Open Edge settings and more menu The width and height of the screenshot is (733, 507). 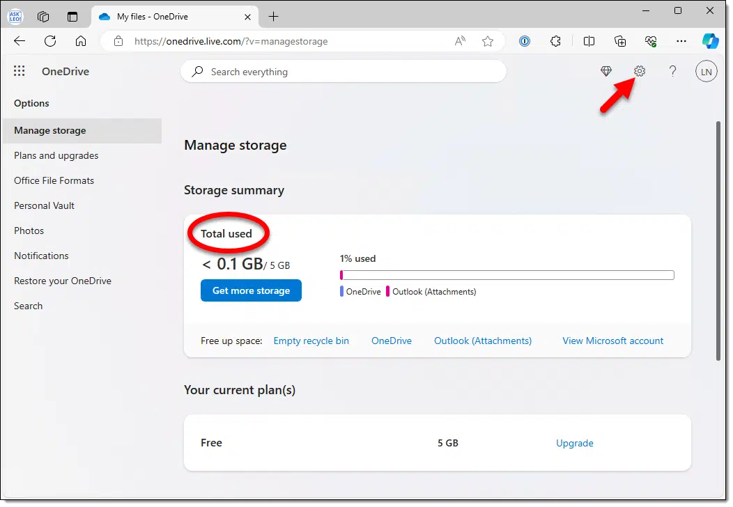(681, 41)
